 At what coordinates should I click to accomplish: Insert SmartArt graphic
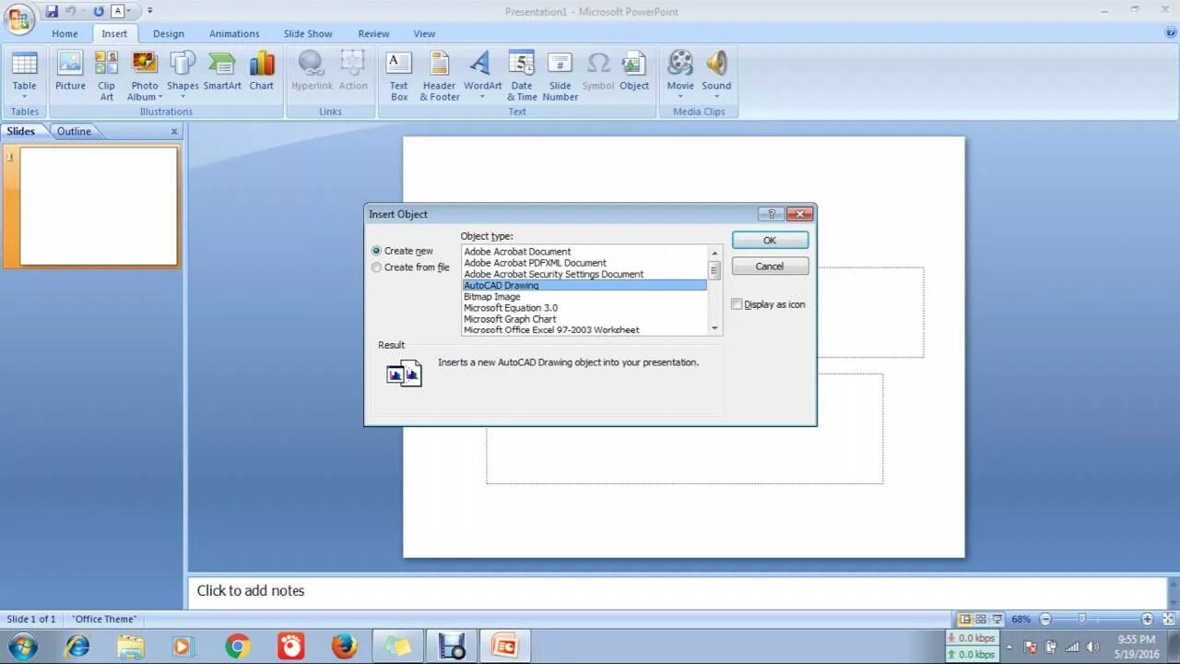coord(222,71)
